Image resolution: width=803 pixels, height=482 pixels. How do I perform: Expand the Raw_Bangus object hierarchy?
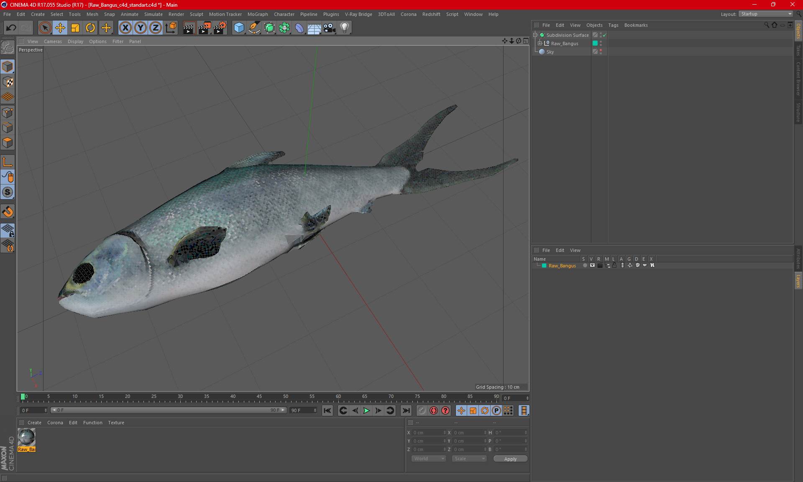click(x=540, y=44)
